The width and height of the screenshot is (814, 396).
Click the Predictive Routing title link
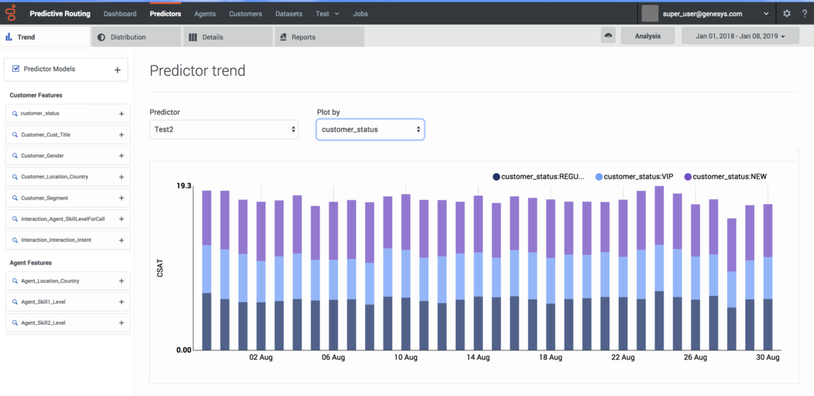(x=60, y=14)
